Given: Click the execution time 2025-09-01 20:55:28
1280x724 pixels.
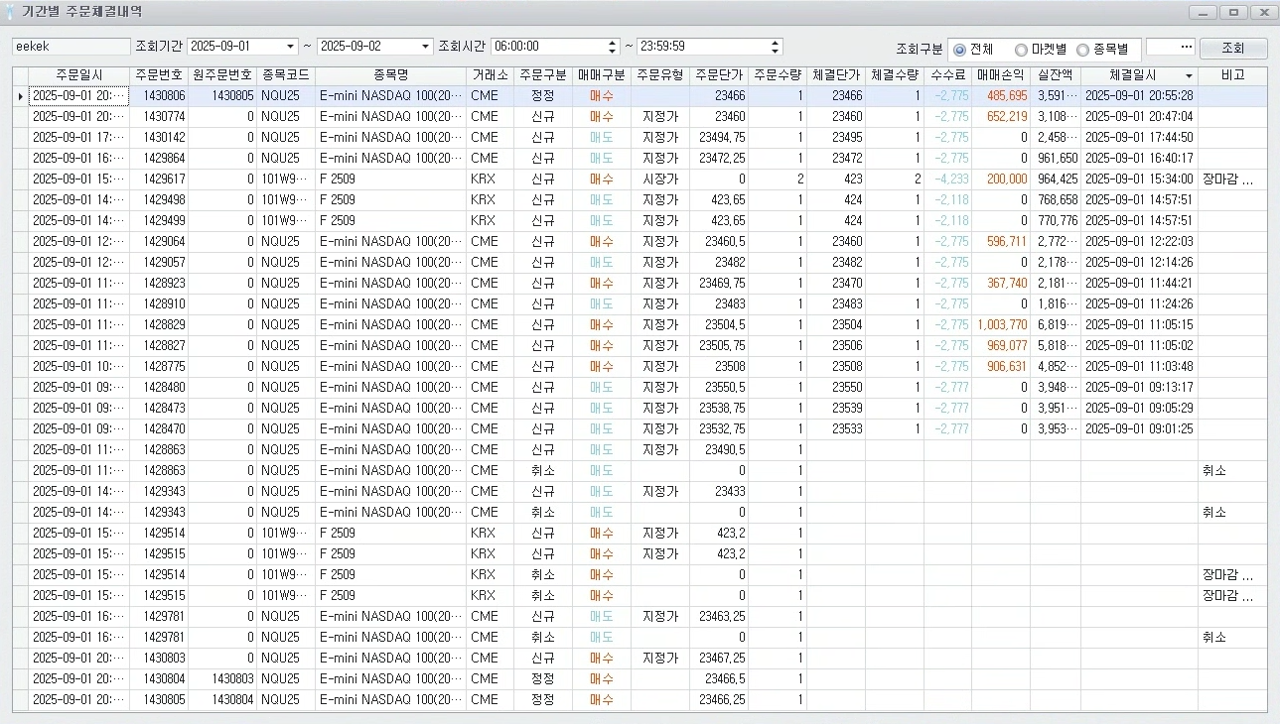Looking at the screenshot, I should (x=1139, y=96).
